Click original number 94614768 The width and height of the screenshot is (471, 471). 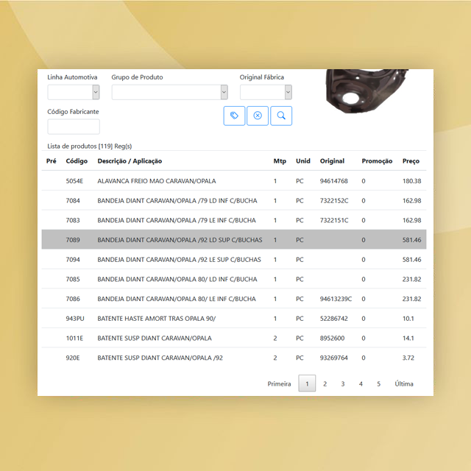click(333, 181)
